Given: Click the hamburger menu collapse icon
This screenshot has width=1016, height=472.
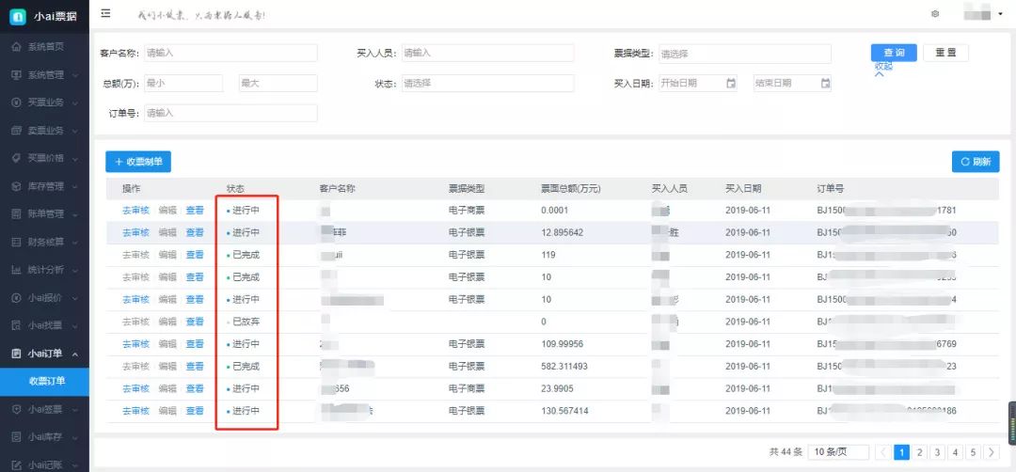Looking at the screenshot, I should pos(105,13).
